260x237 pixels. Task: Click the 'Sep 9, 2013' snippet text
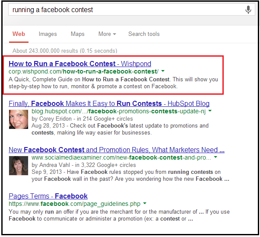click(x=130, y=176)
